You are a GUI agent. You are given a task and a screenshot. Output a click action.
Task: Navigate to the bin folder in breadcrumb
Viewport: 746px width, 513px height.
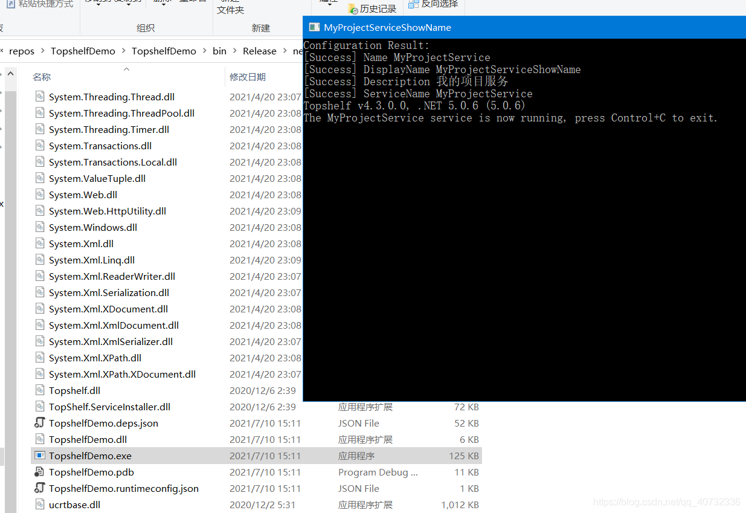click(219, 51)
